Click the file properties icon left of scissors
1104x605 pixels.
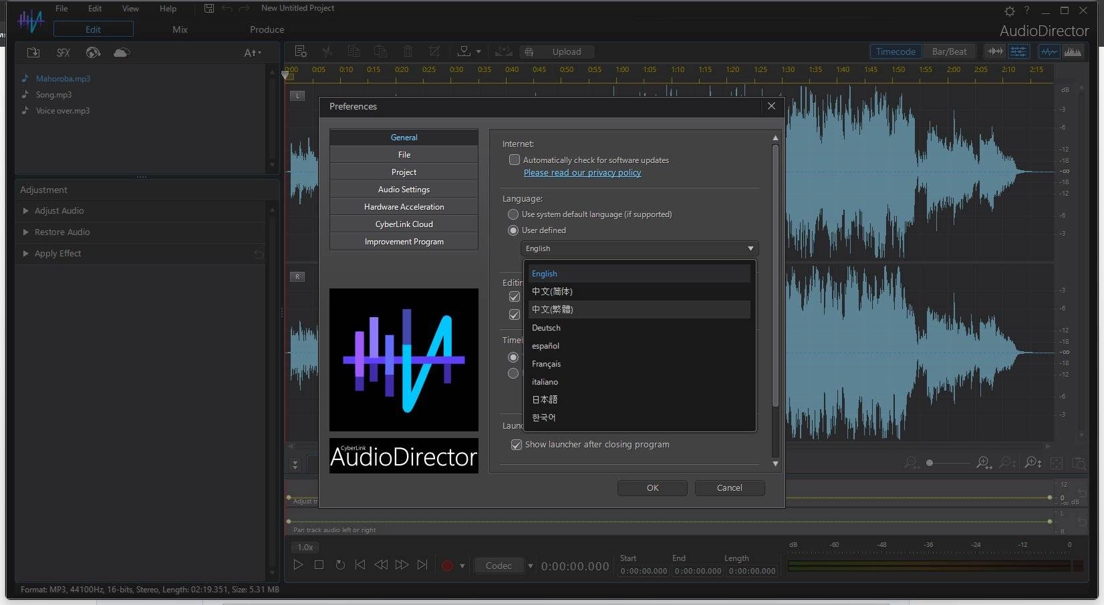tap(301, 51)
